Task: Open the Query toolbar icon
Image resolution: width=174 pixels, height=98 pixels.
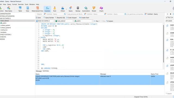Action: tap(70, 9)
